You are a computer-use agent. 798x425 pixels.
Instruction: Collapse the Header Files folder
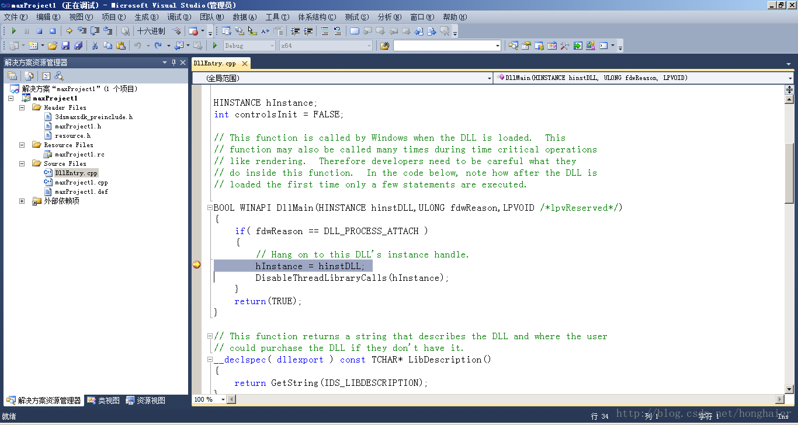pyautogui.click(x=22, y=107)
